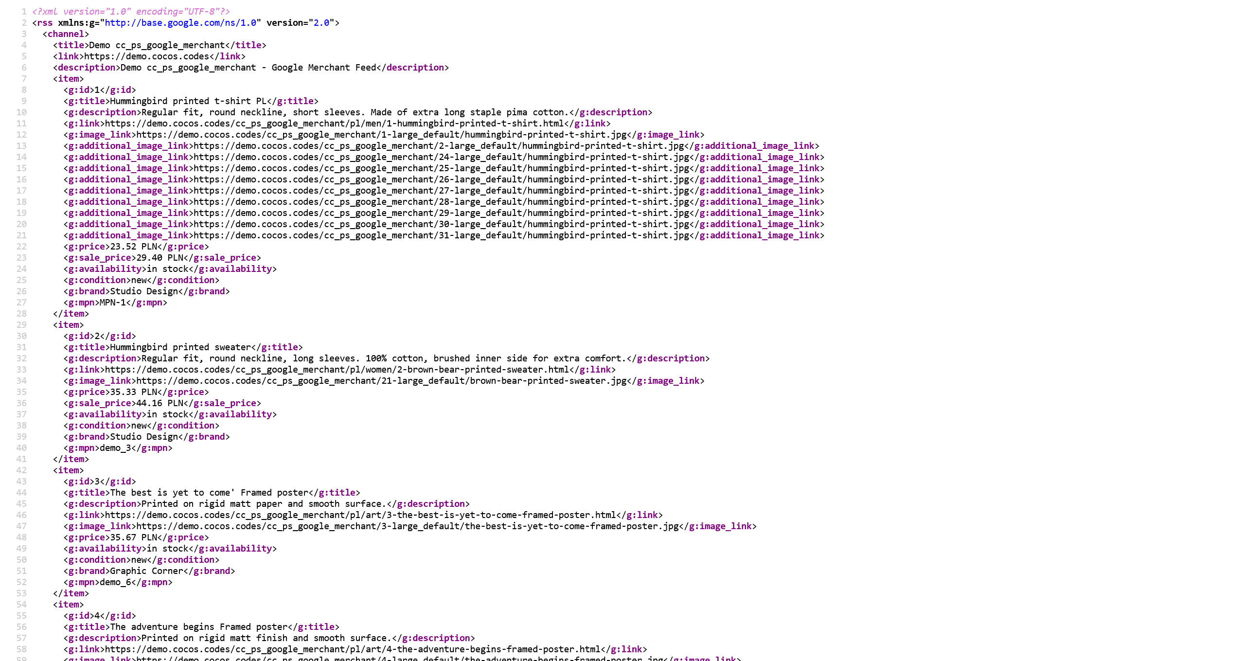Click the Graphic Corner brand text
The height and width of the screenshot is (661, 1245).
coord(146,571)
